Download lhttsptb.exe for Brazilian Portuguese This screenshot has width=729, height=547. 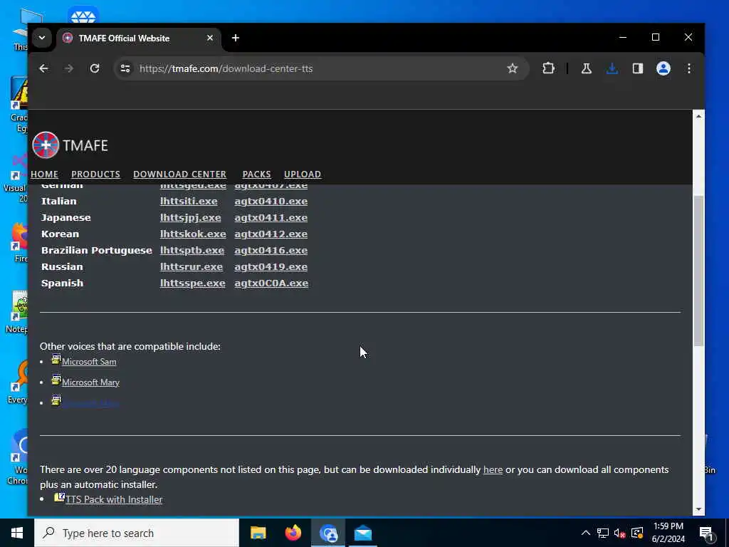click(192, 250)
